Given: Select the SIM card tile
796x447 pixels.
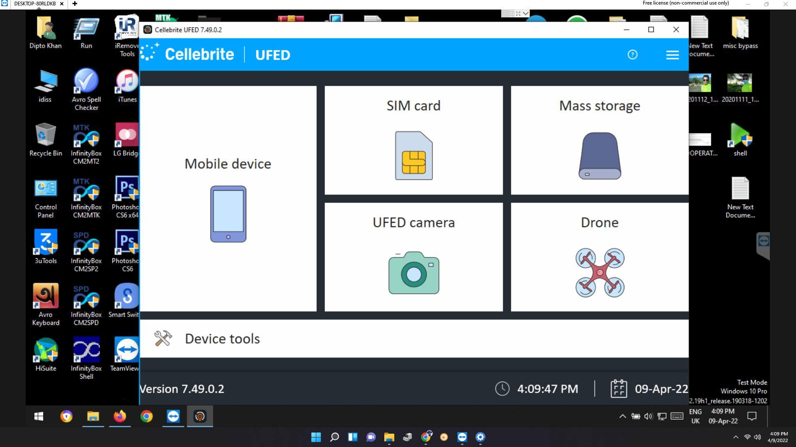Looking at the screenshot, I should tap(413, 140).
